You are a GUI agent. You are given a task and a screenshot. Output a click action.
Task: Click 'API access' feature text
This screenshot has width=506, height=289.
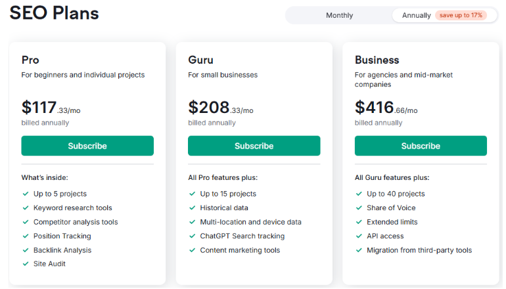385,236
